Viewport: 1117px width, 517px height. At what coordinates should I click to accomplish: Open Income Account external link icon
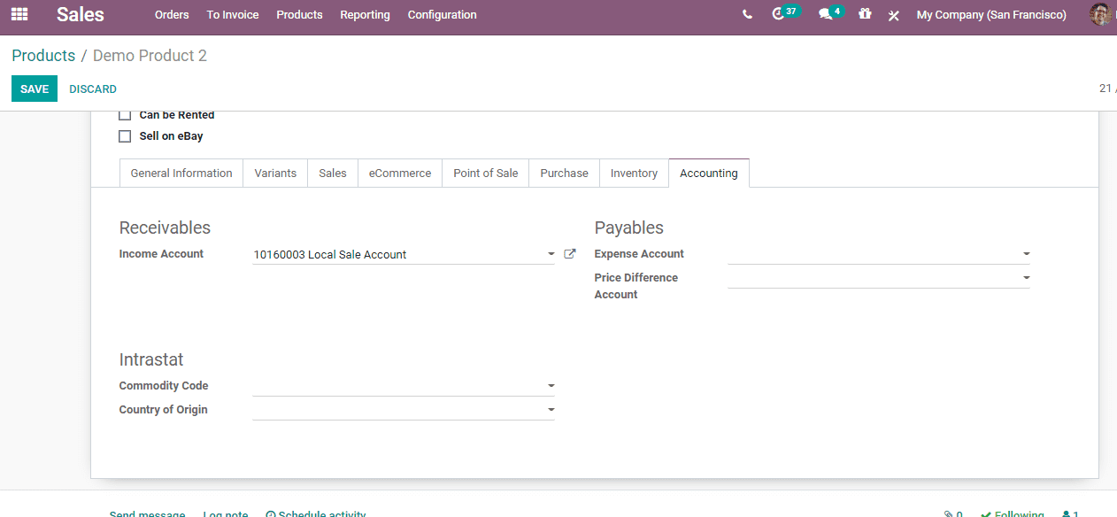coord(570,254)
